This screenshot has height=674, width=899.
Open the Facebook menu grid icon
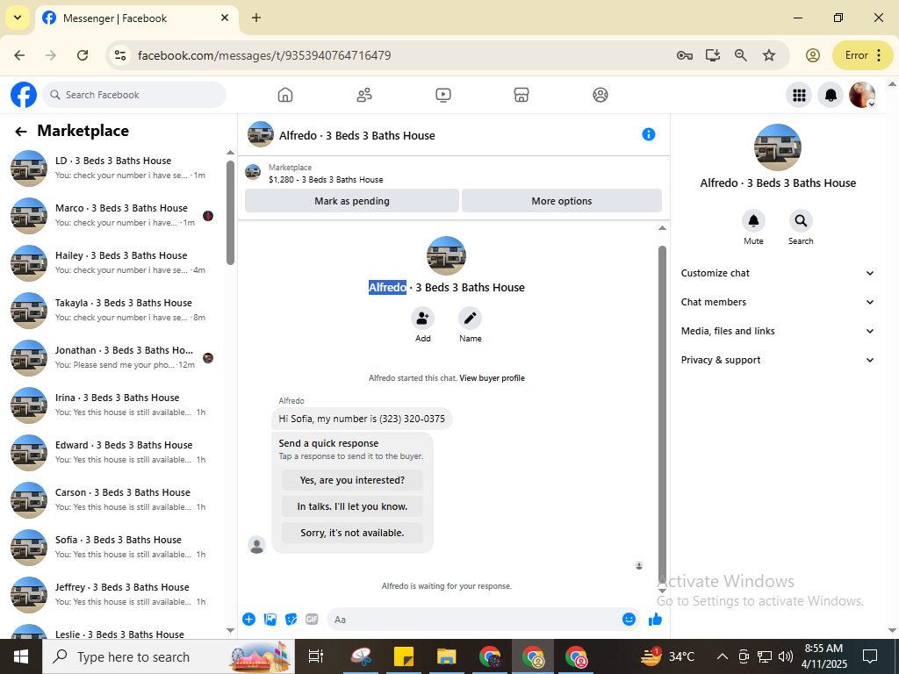(799, 95)
